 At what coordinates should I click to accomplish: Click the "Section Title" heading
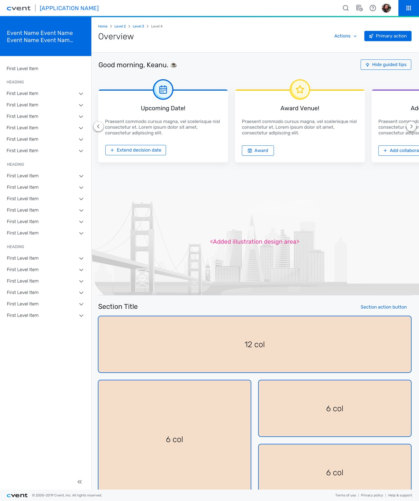118,307
